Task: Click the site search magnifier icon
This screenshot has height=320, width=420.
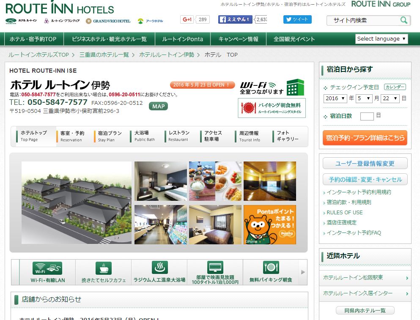Action: tap(404, 20)
